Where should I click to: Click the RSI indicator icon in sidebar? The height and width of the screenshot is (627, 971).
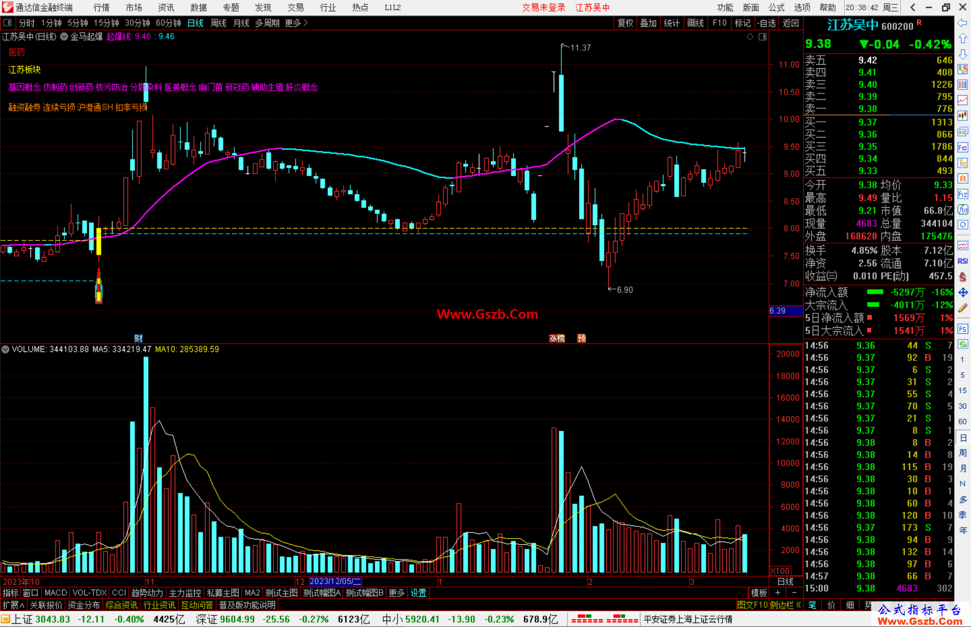(962, 261)
